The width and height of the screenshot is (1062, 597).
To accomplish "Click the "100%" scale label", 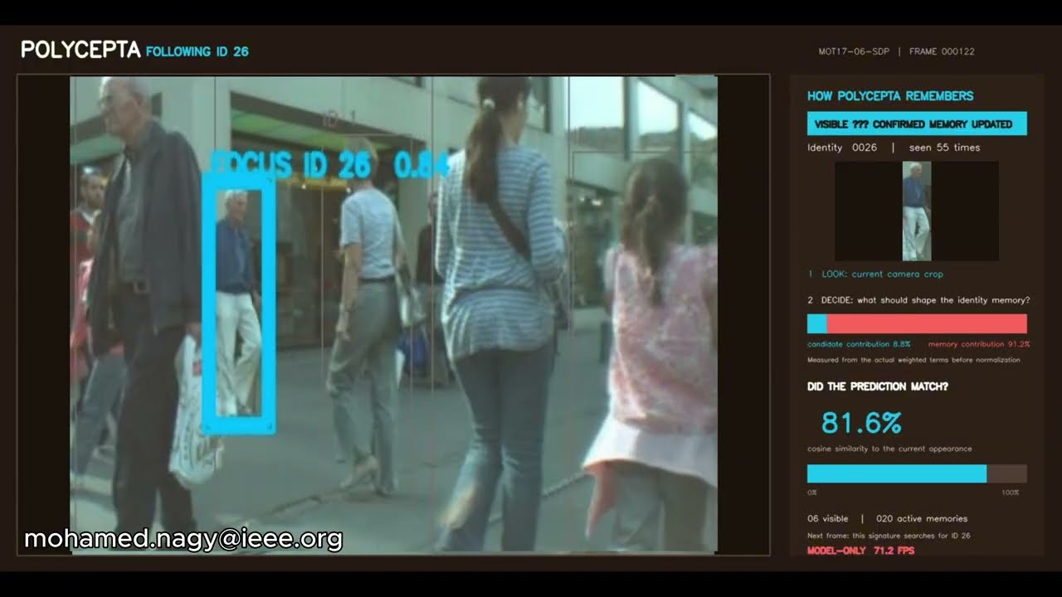I will pos(1010,493).
